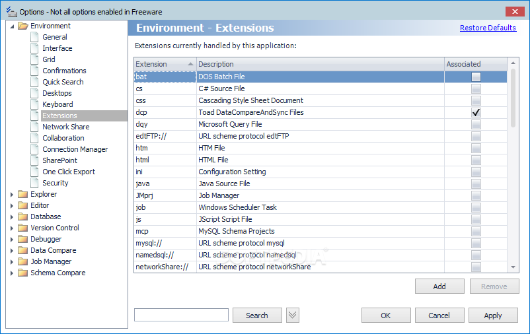
Task: Click the Network Share page icon
Action: click(x=34, y=127)
